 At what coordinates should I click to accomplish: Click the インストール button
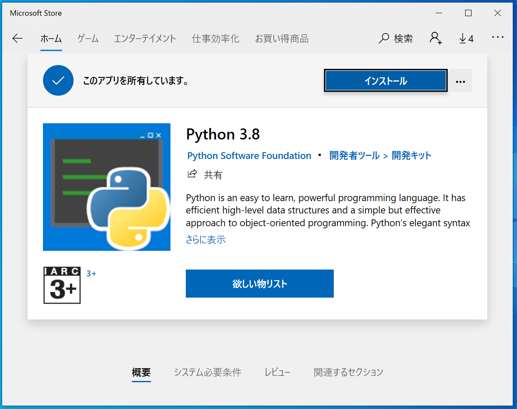(x=386, y=80)
